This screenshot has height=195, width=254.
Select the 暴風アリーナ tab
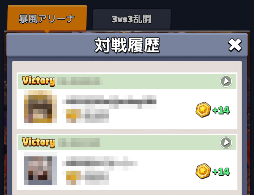47,19
